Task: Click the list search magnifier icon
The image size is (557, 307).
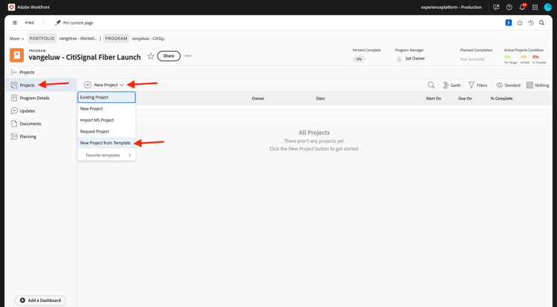Action: click(x=431, y=85)
